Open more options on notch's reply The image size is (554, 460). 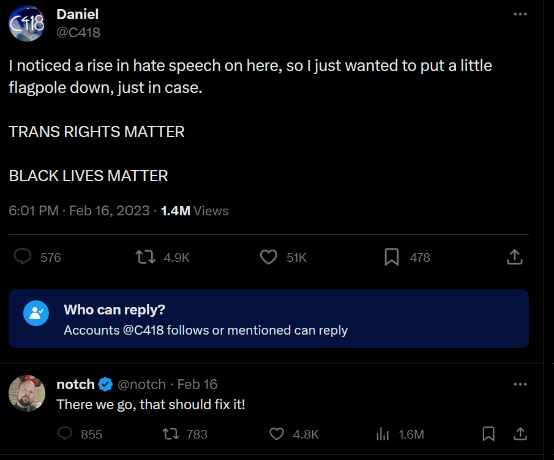(x=520, y=384)
